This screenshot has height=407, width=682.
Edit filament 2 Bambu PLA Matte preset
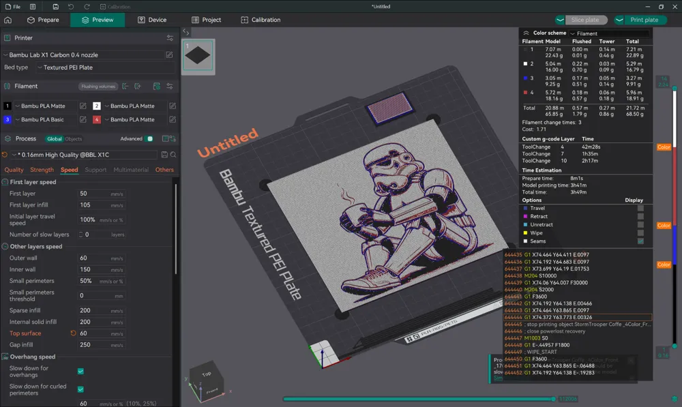point(173,106)
